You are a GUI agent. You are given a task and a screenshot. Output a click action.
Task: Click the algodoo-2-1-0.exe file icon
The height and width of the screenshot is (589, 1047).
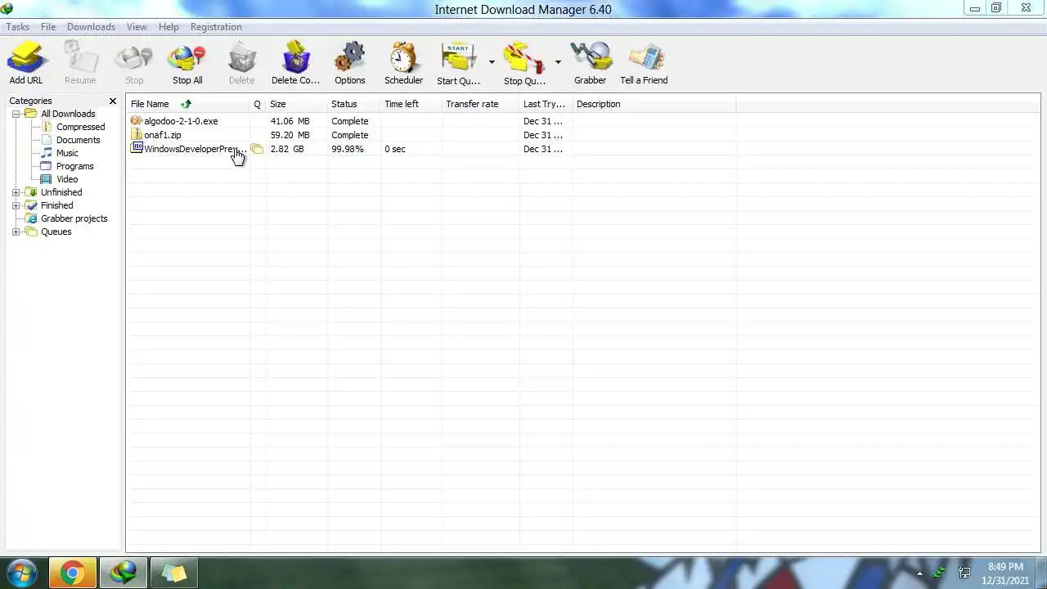137,121
